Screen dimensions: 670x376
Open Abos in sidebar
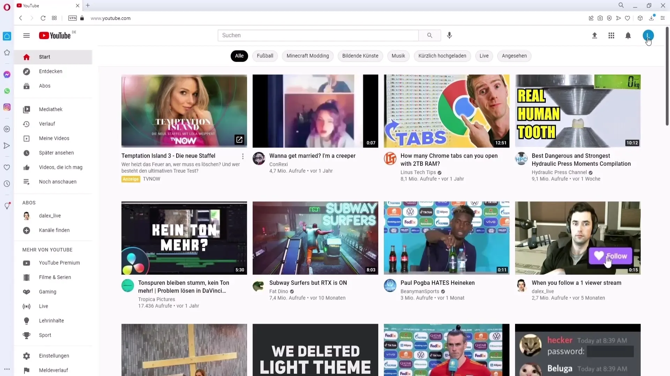click(53, 86)
